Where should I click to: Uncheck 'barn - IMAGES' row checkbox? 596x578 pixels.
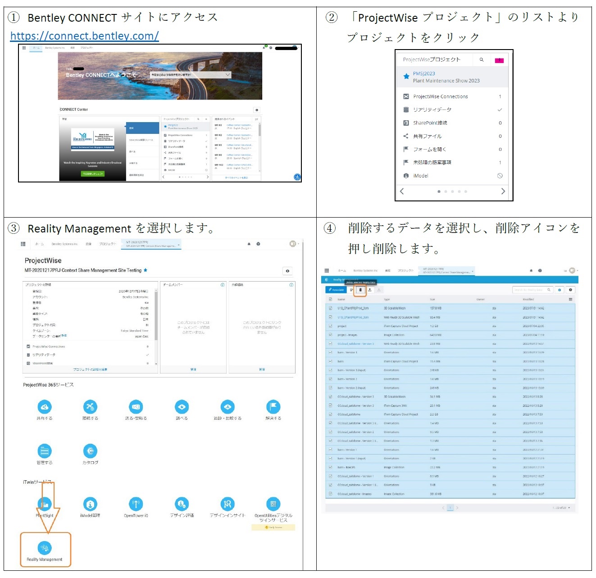point(330,467)
